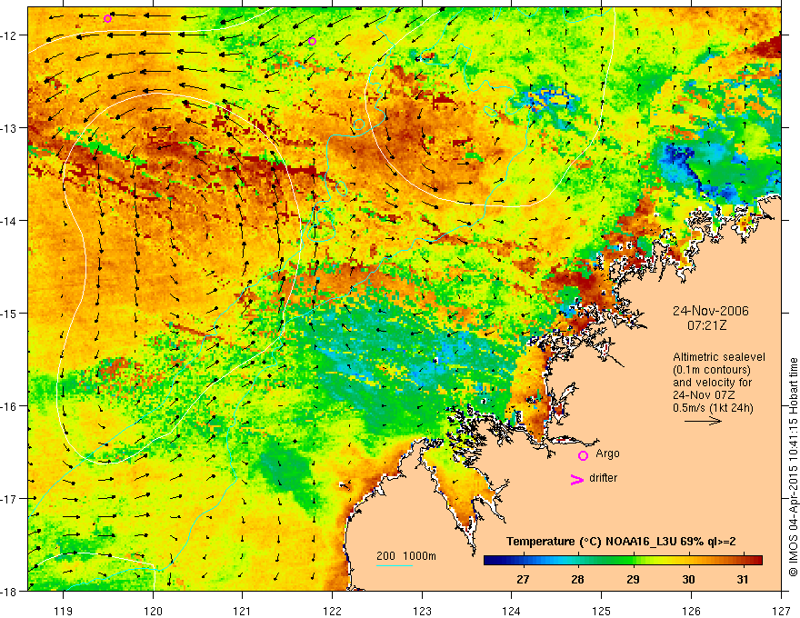This screenshot has height=618, width=800.
Task: Click the colorbar tick label 28
Action: [577, 580]
